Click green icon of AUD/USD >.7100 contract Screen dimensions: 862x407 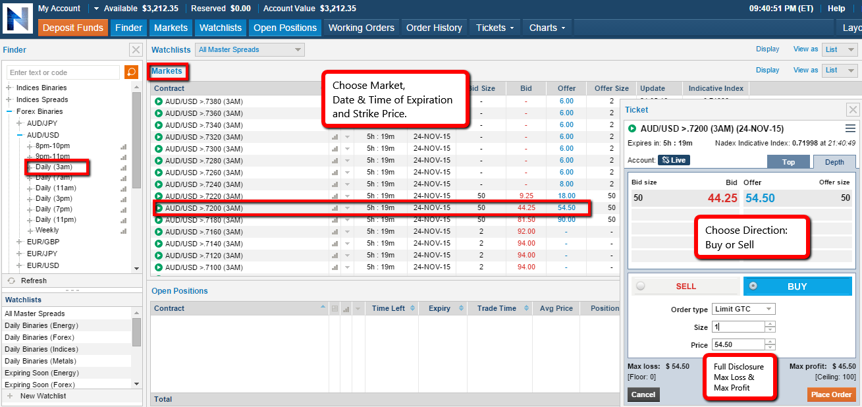point(159,267)
